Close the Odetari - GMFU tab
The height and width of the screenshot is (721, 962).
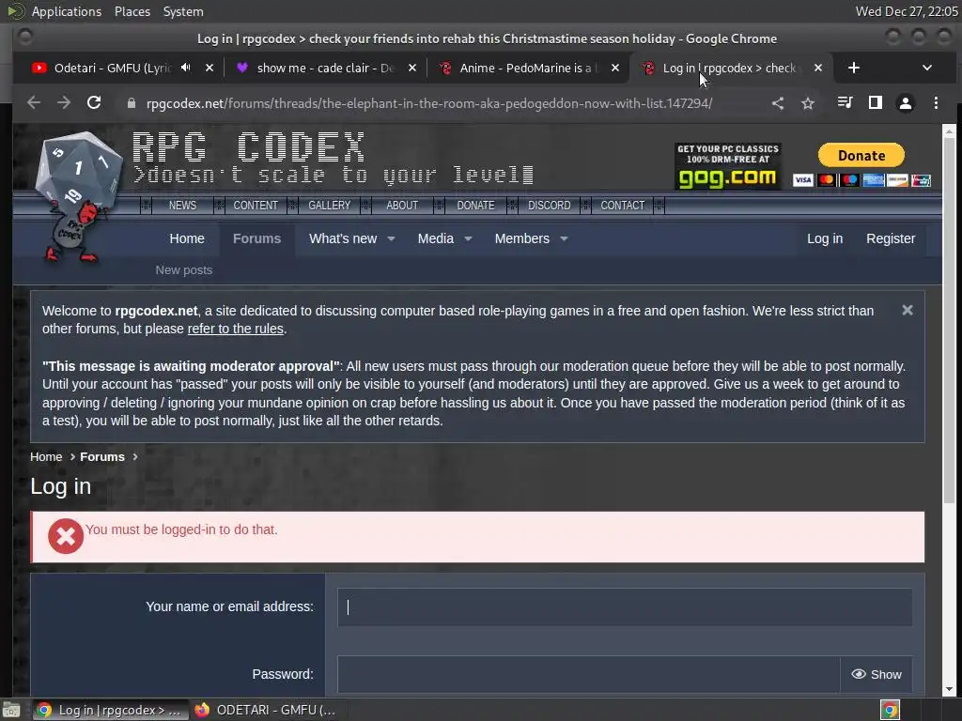click(209, 68)
